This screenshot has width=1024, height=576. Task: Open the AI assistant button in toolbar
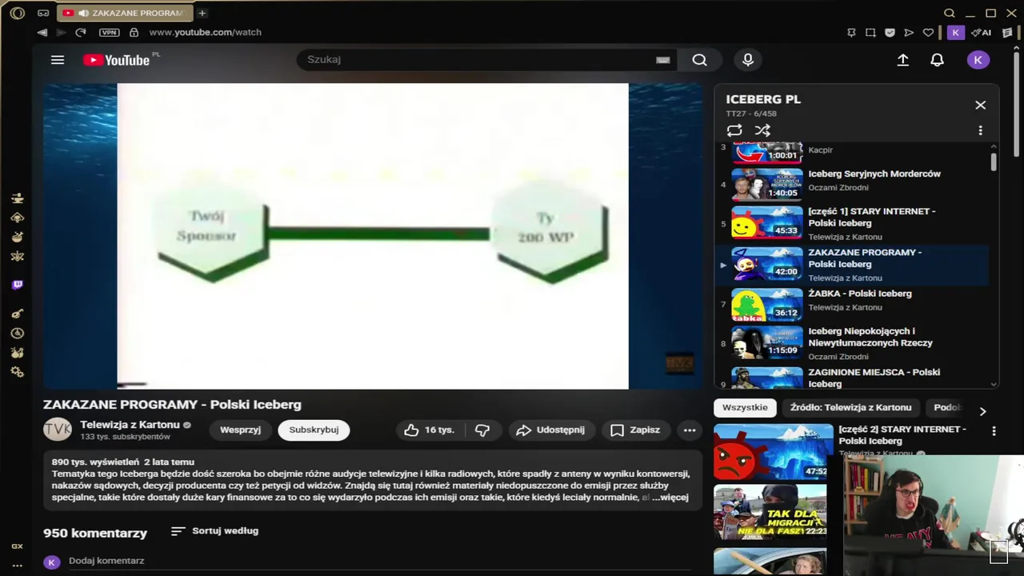tap(982, 33)
